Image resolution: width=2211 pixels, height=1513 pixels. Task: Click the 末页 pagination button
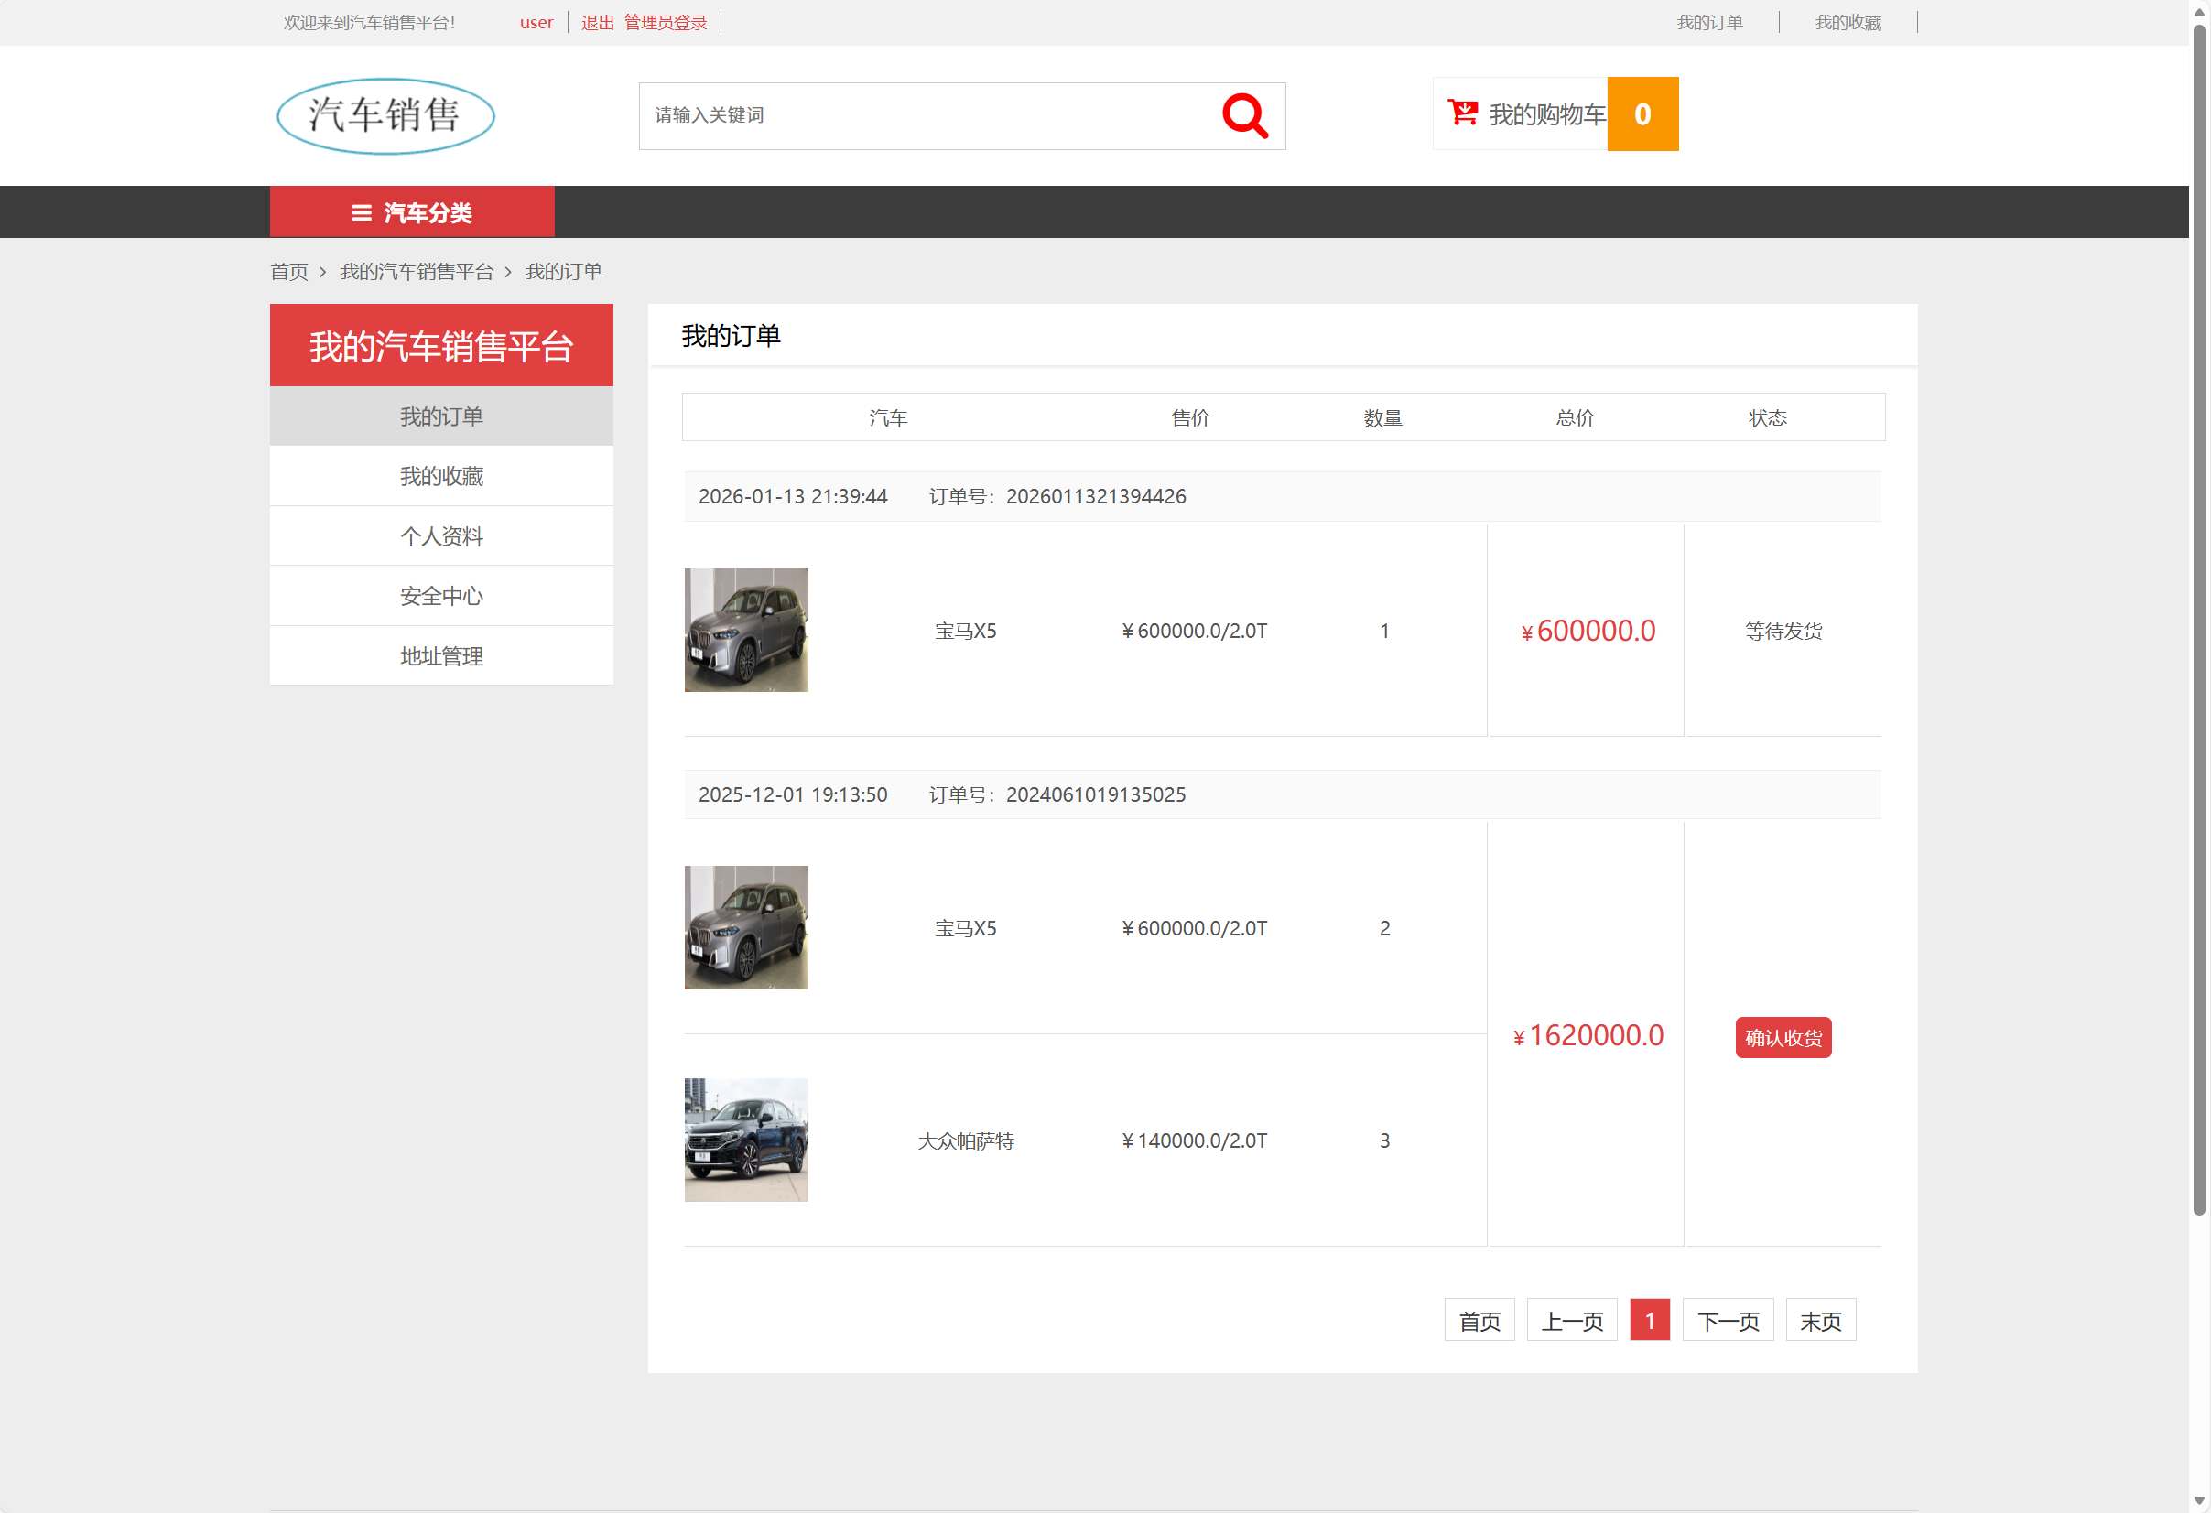coord(1820,1320)
